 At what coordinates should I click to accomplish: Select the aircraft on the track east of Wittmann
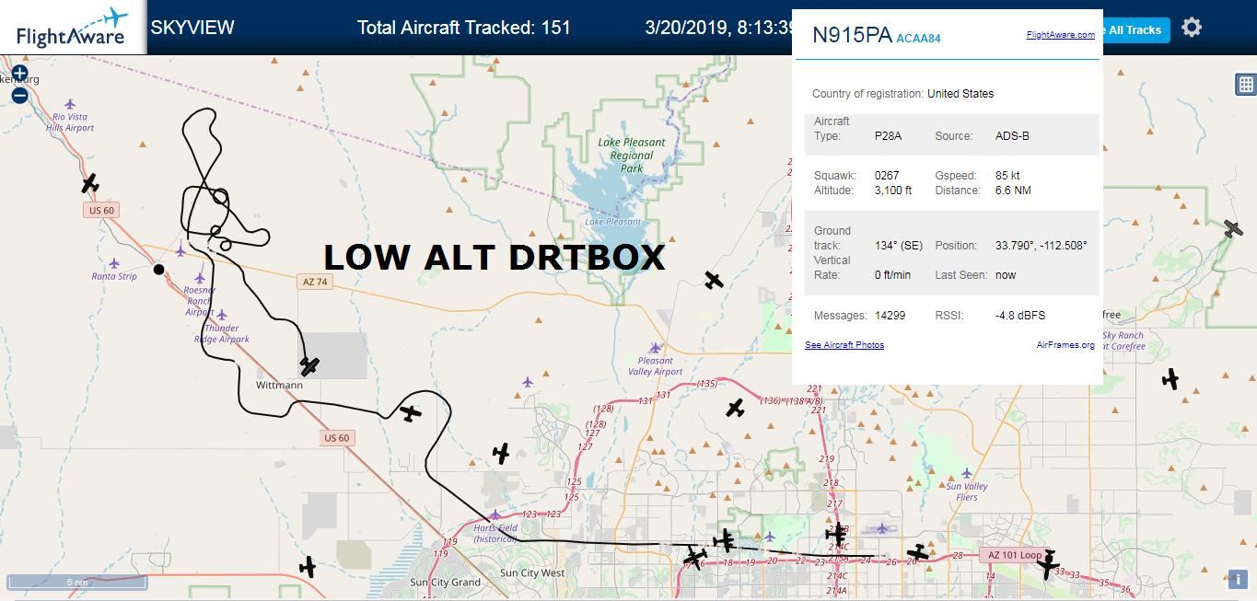coord(411,414)
